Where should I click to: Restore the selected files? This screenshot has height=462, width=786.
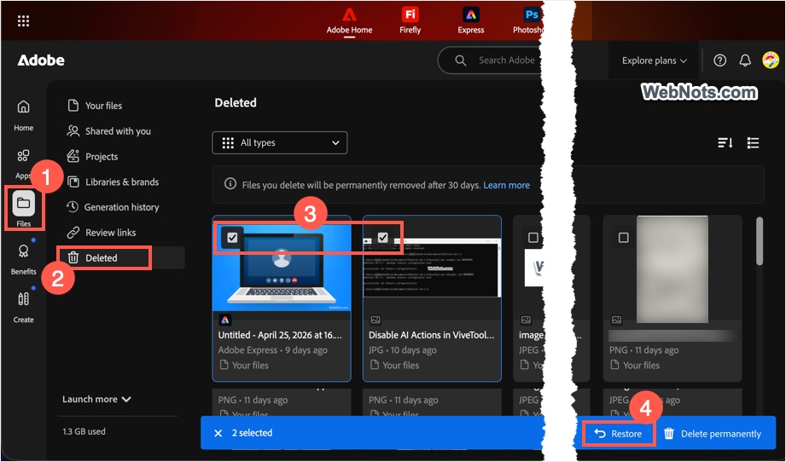pos(619,434)
